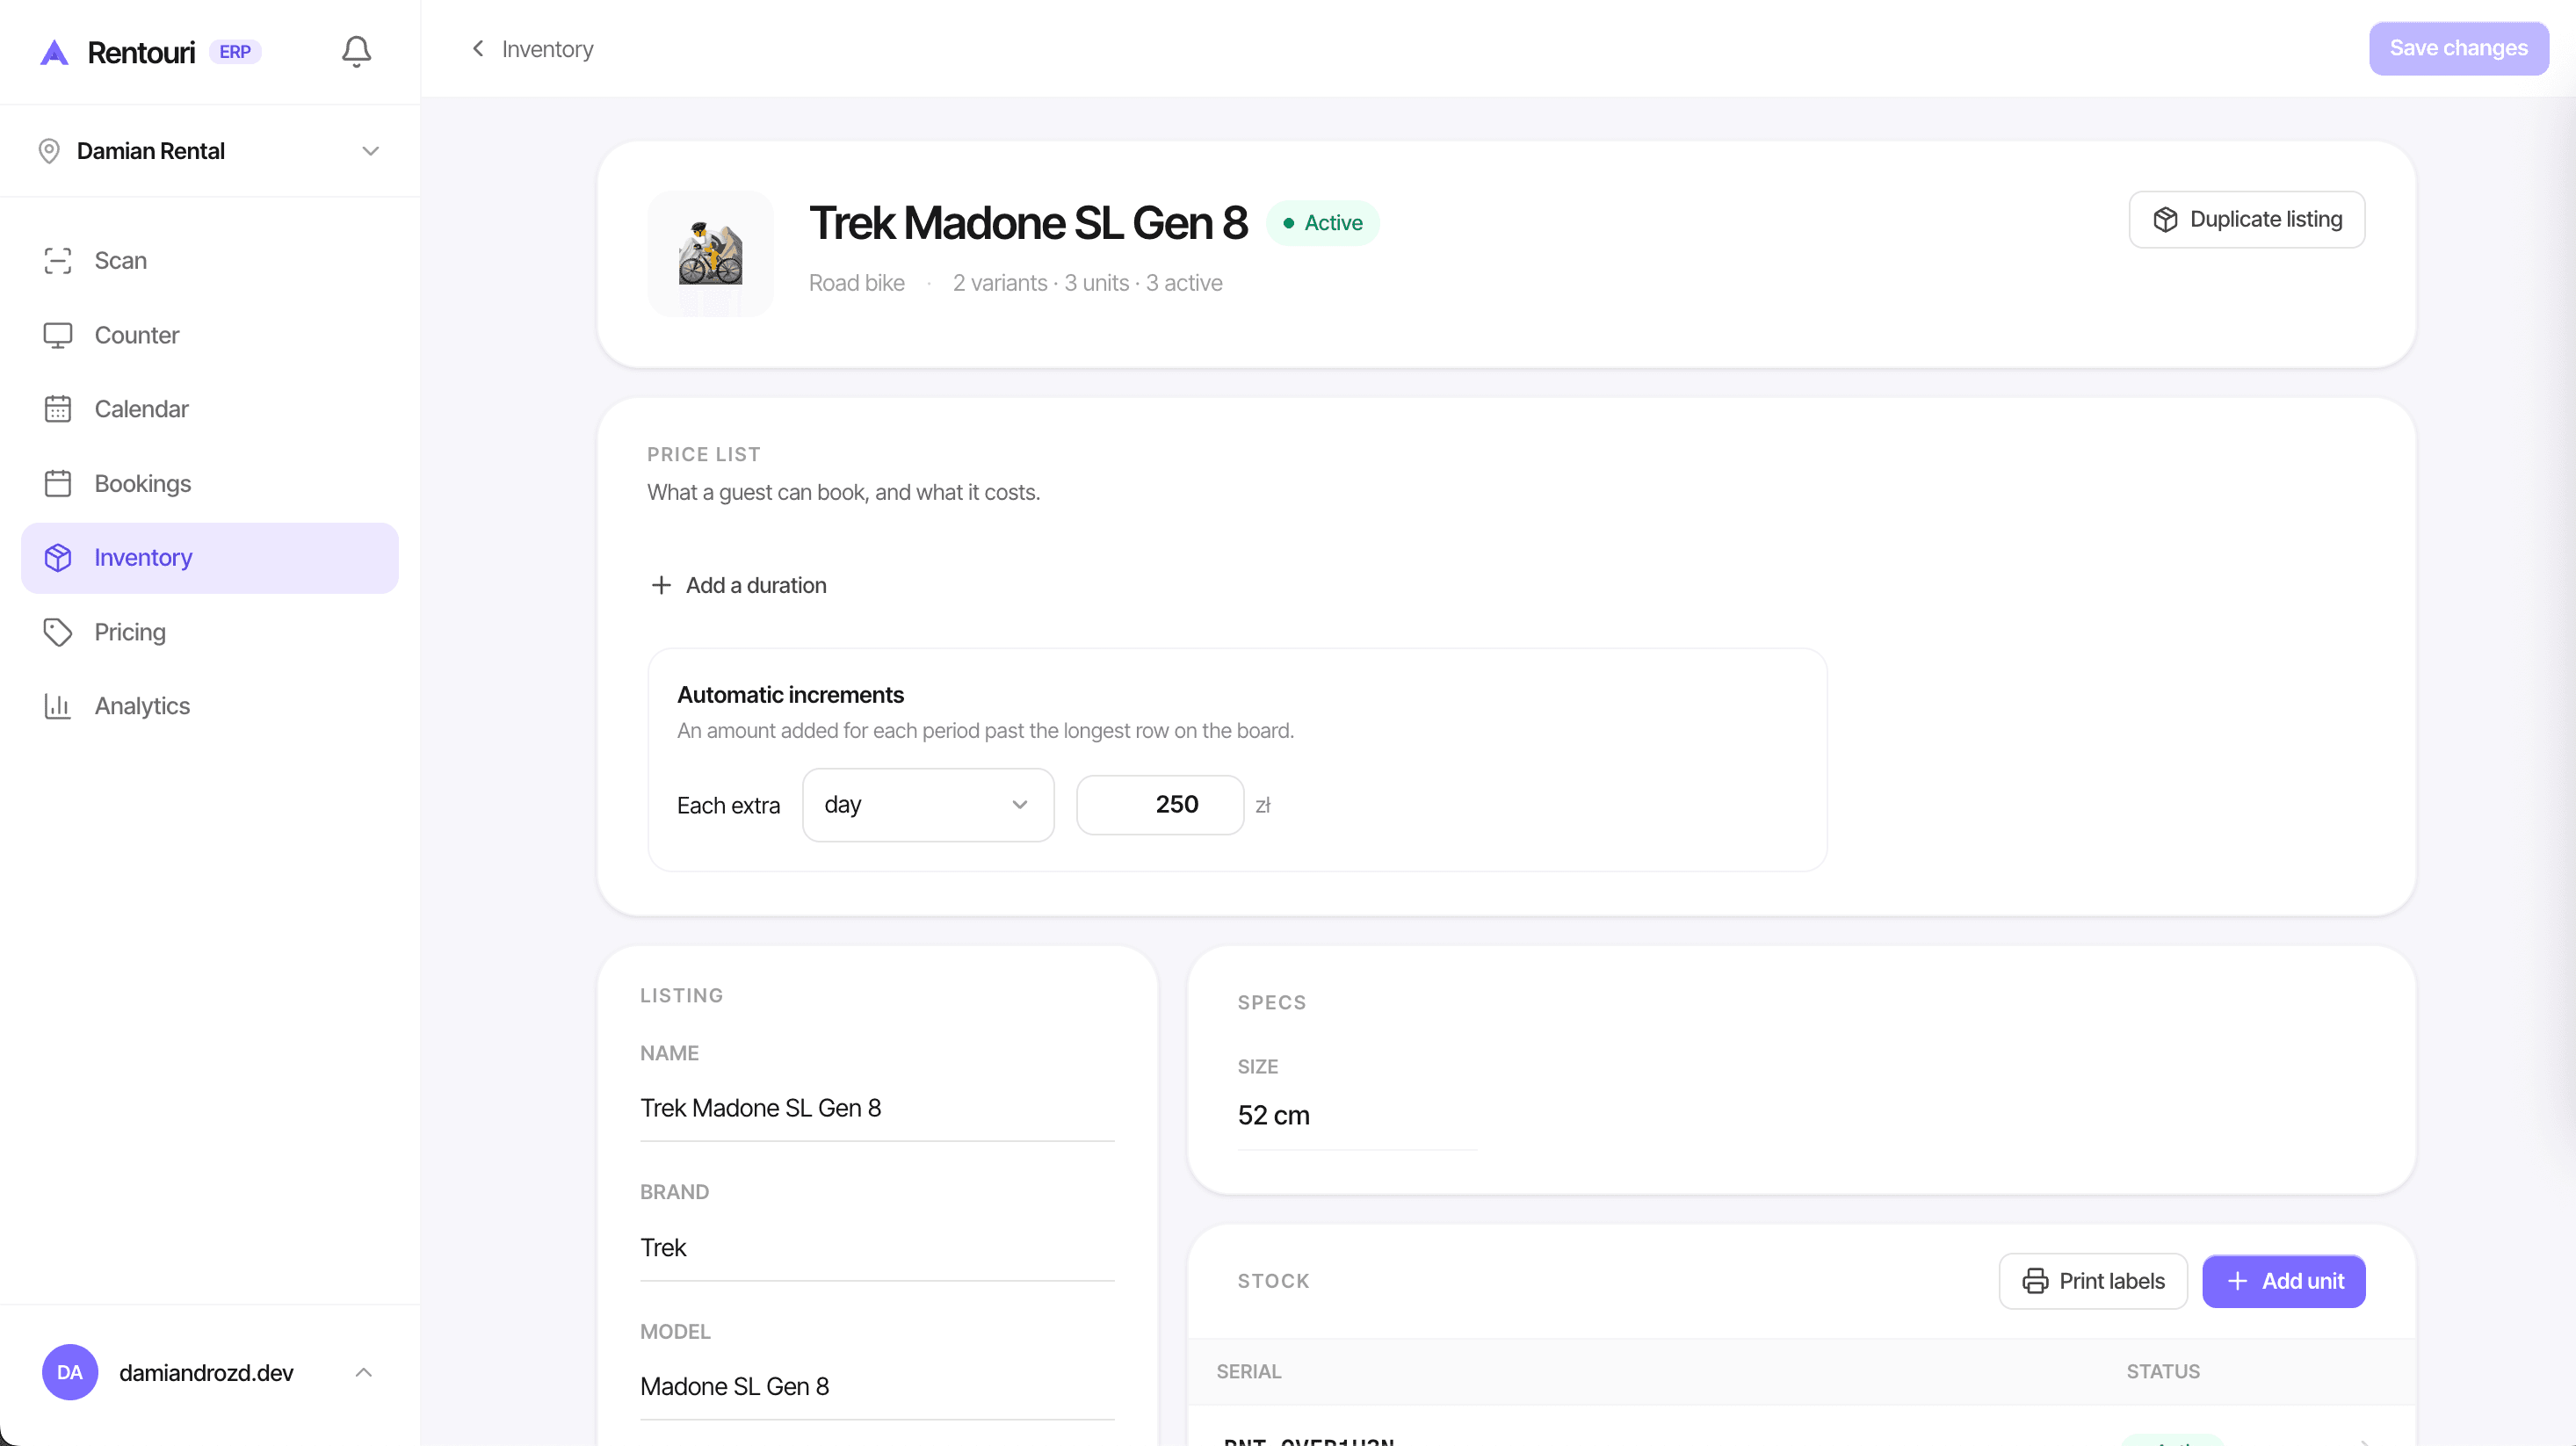Click the box icon in Duplicate listing
Image resolution: width=2576 pixels, height=1446 pixels.
(2165, 220)
